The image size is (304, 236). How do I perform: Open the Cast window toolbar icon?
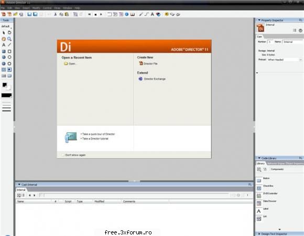(115, 14)
